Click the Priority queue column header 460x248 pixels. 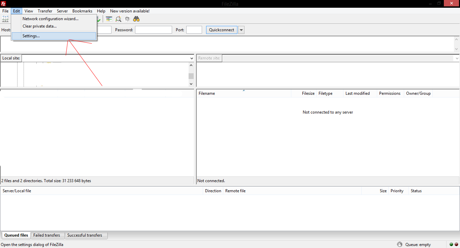pyautogui.click(x=398, y=191)
